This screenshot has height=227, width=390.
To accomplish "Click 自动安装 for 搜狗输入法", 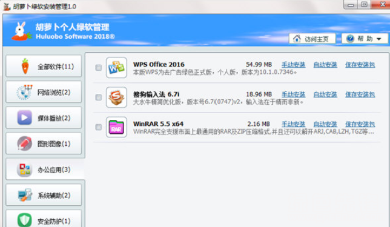I will point(325,94).
